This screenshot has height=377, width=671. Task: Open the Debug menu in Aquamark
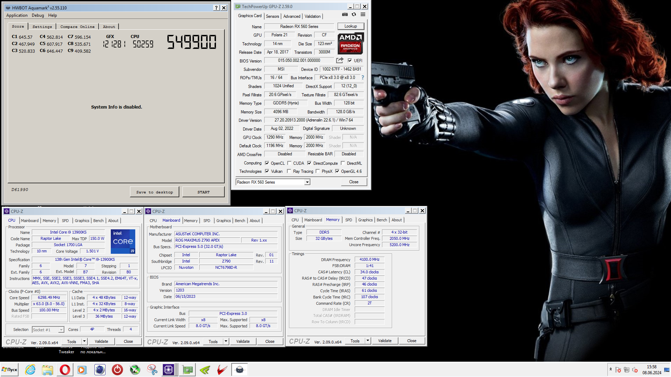click(38, 15)
